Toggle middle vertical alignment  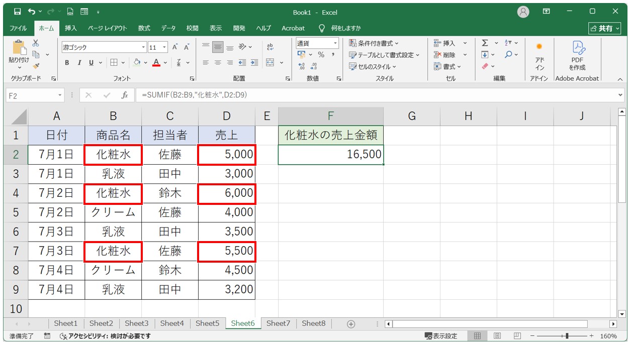pyautogui.click(x=218, y=47)
